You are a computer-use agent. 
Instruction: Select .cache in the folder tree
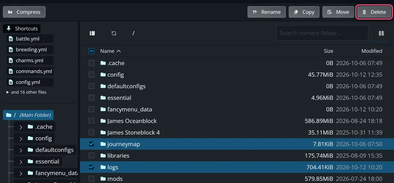point(44,127)
